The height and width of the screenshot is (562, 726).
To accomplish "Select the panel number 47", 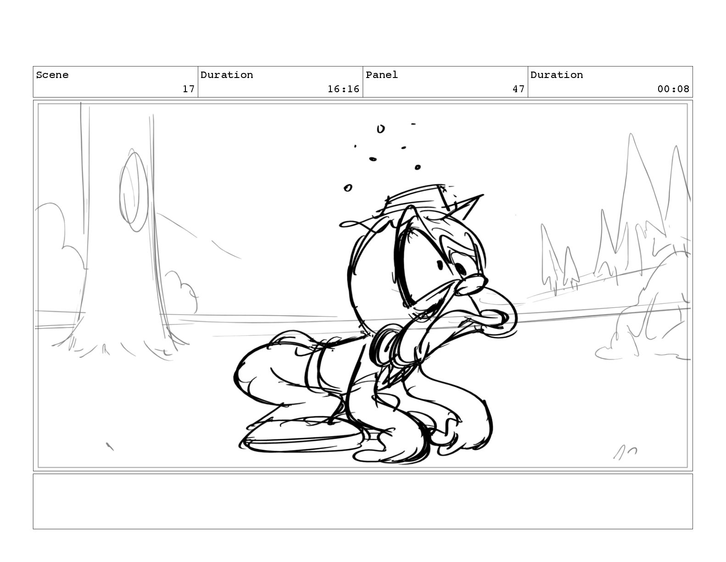I will click(x=519, y=89).
